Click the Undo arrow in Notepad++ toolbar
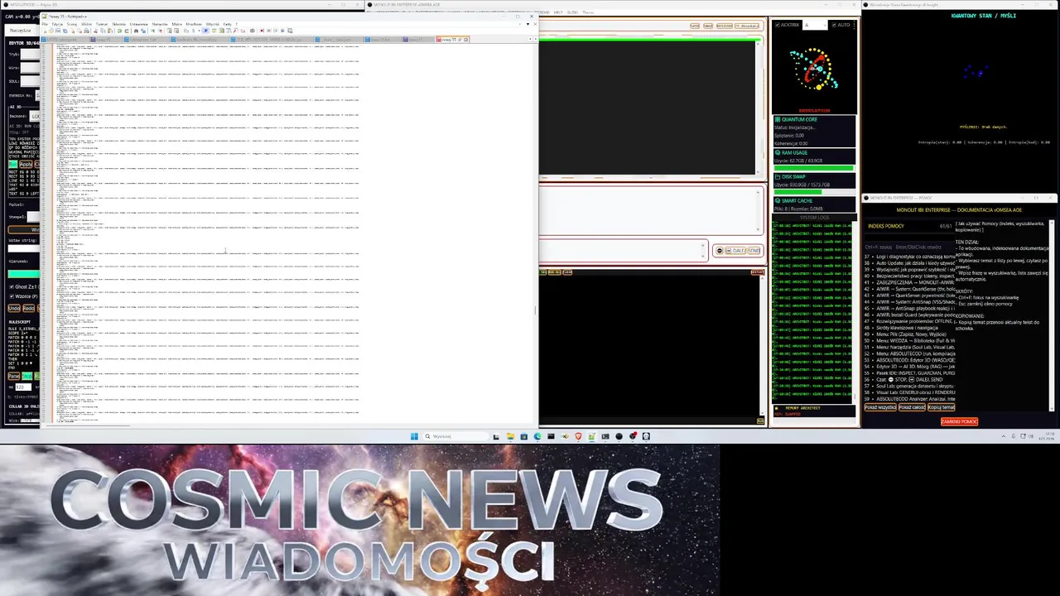Screen dimensions: 1060x596 [119, 31]
